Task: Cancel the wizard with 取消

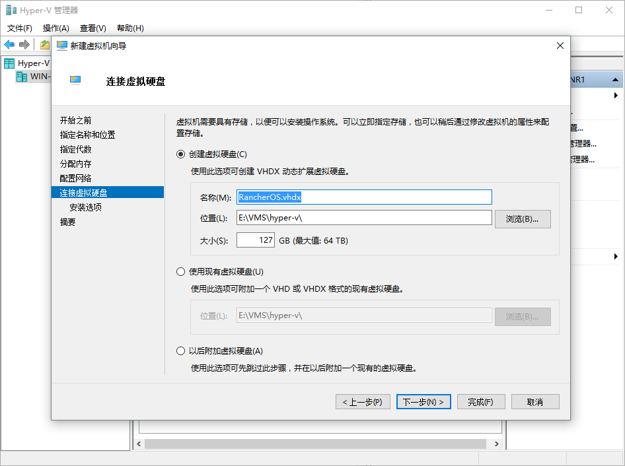Action: tap(535, 402)
